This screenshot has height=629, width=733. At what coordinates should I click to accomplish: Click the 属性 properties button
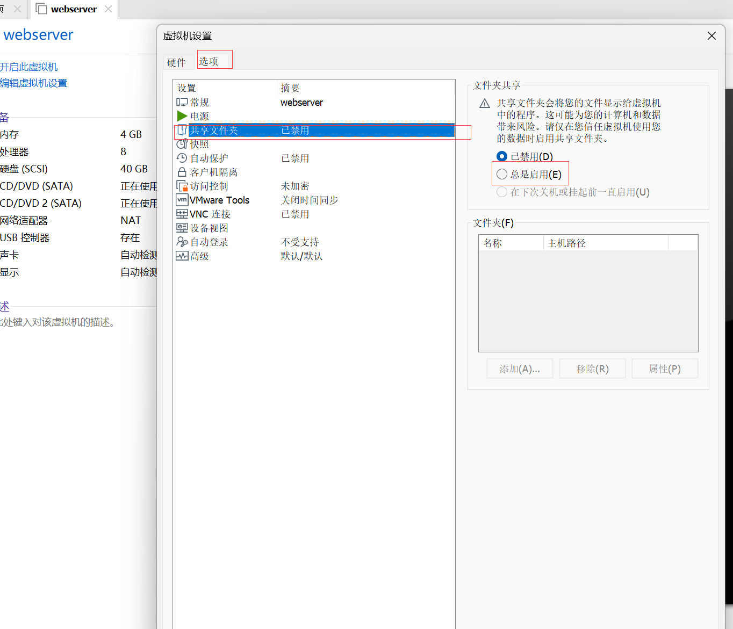[665, 368]
